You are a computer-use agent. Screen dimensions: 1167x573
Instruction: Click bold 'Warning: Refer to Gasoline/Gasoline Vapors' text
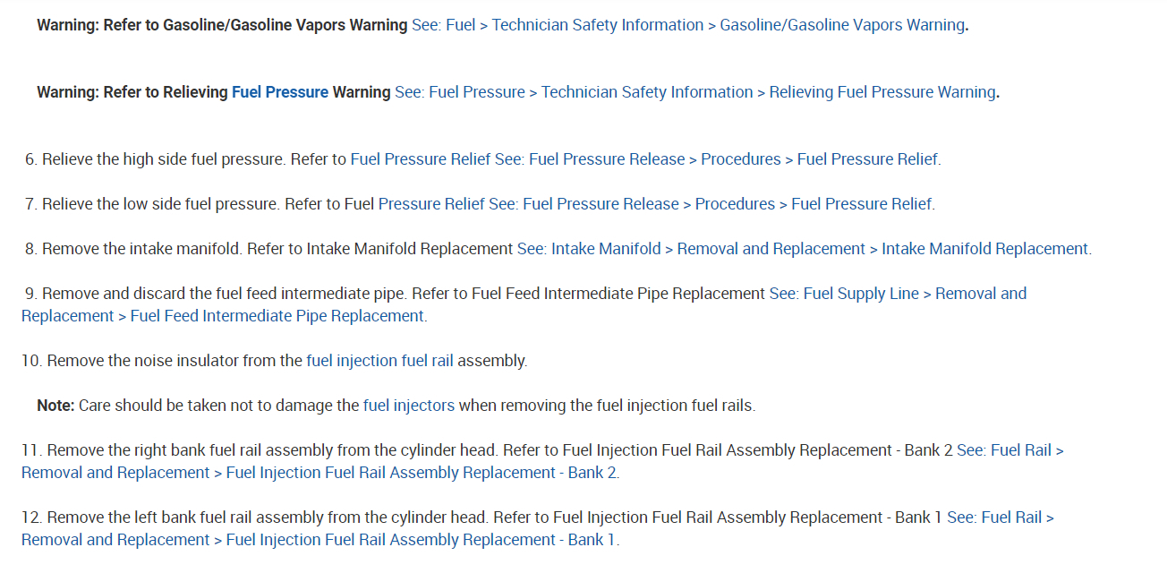click(x=222, y=25)
